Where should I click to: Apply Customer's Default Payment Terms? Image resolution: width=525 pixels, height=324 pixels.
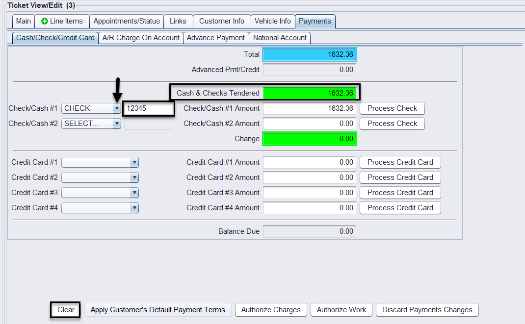click(157, 310)
